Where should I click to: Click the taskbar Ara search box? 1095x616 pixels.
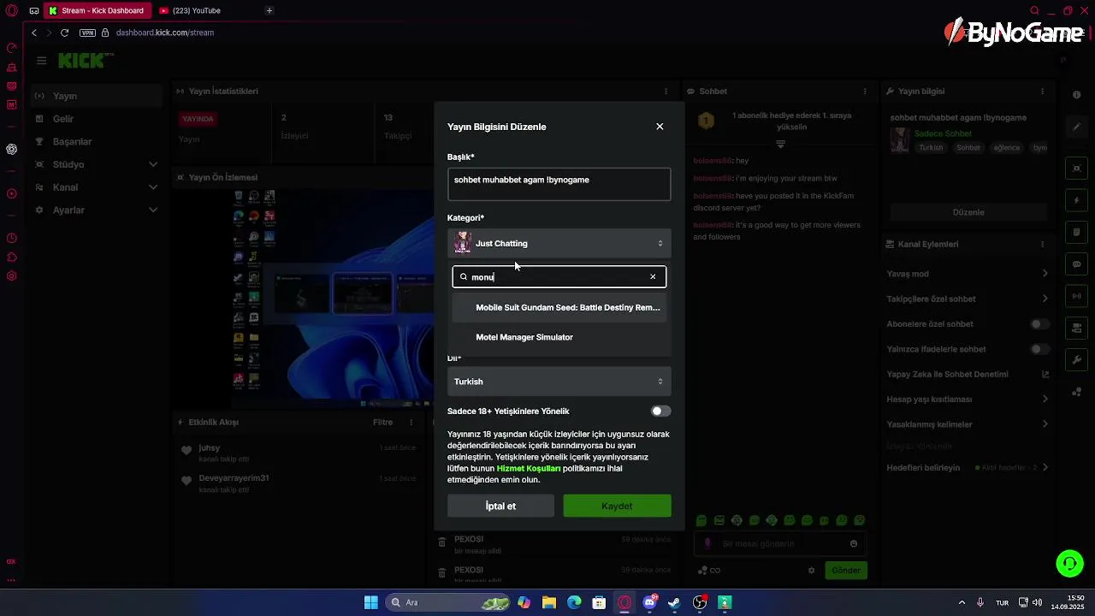pos(449,603)
